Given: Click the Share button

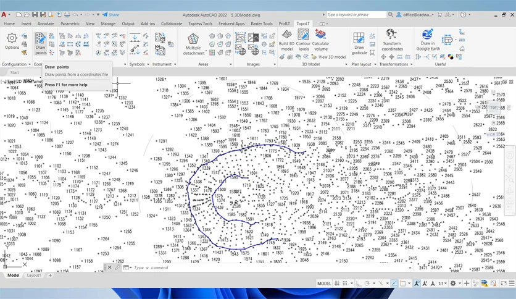Looking at the screenshot, I should click(111, 15).
